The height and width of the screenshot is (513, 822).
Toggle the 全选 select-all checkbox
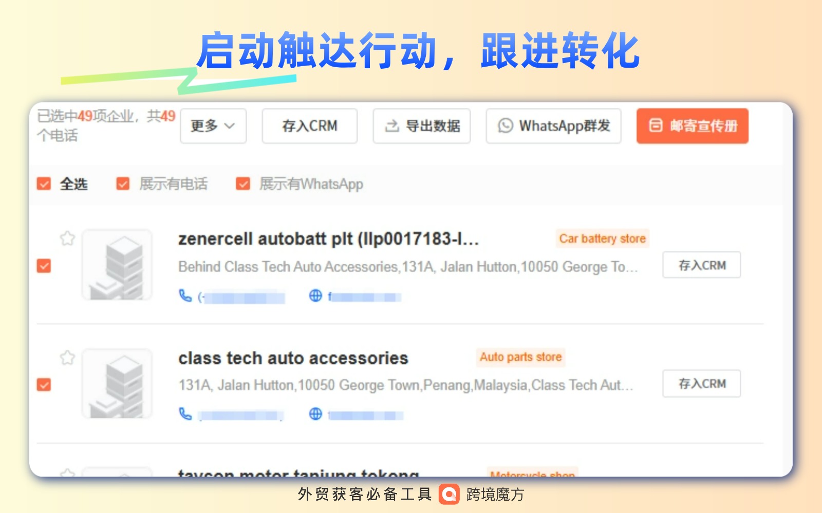pos(44,184)
